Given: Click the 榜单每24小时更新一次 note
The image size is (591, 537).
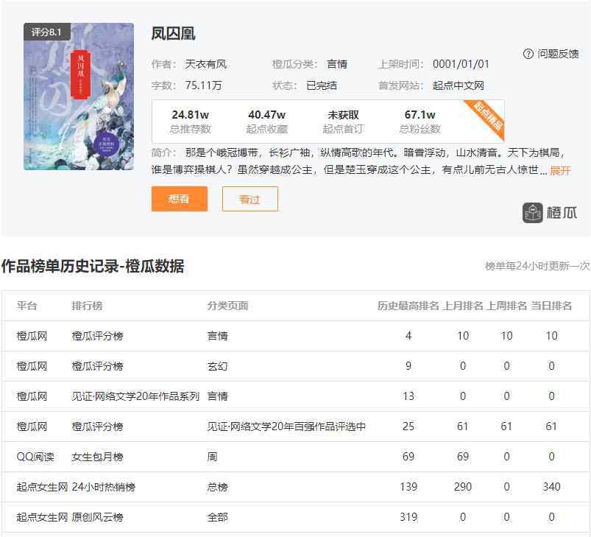Looking at the screenshot, I should coord(537,266).
